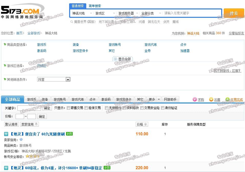The image size is (245, 172).
Task: Click 确定 next to keyword field
Action: (x=47, y=108)
